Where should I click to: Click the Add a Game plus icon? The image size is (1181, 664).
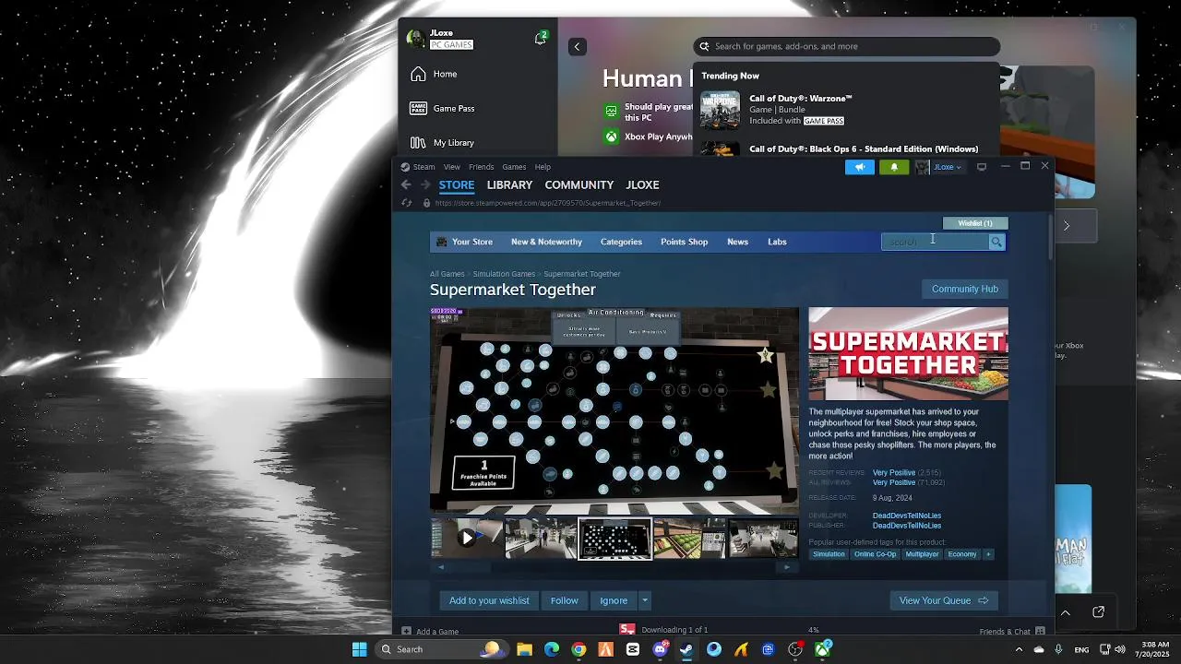click(x=406, y=631)
